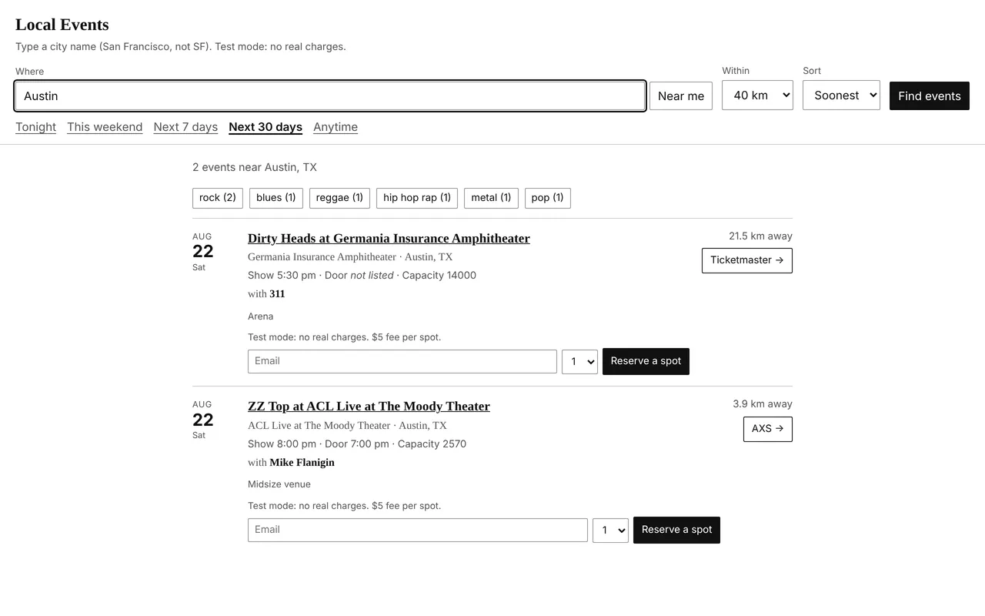Click the Near me button
Viewport: 985px width, 616px height.
pyautogui.click(x=681, y=95)
